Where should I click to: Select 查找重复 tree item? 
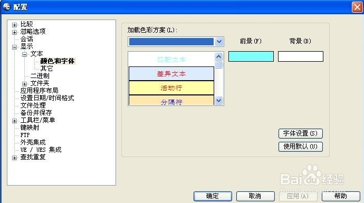tap(33, 157)
